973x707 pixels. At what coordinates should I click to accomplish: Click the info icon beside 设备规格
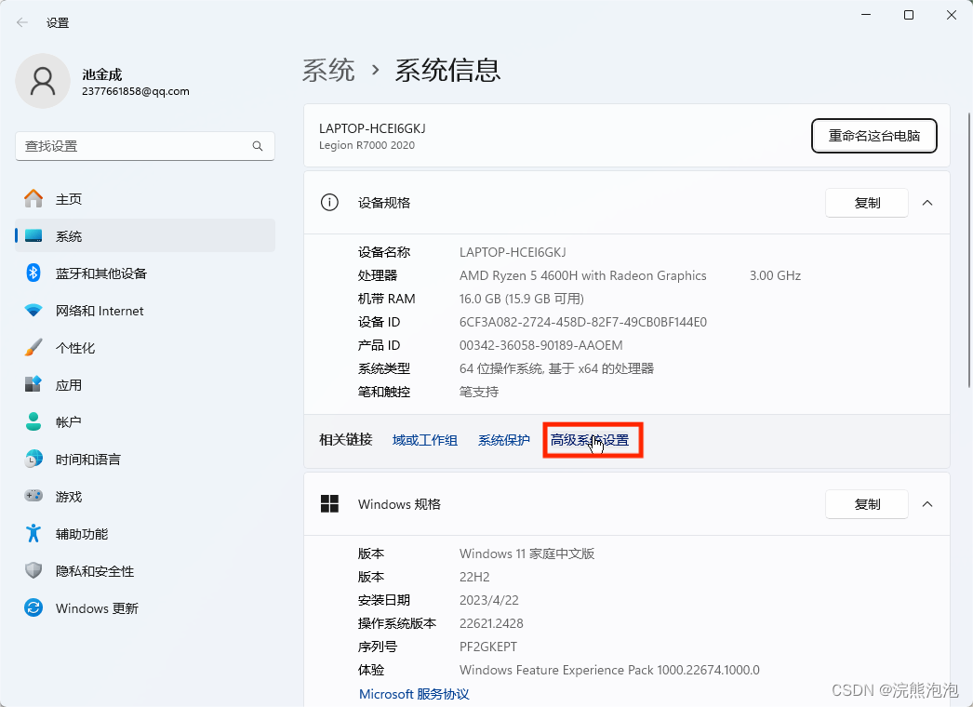[x=329, y=203]
